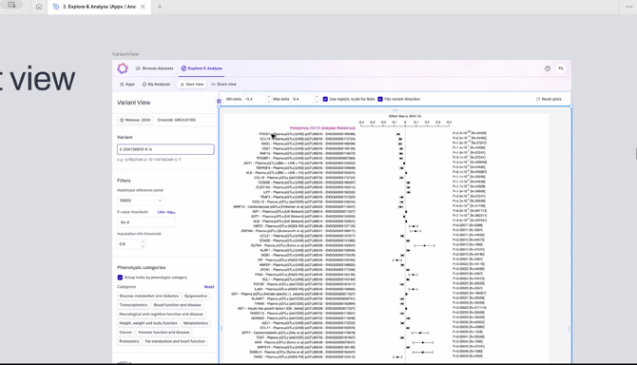637x365 pixels.
Task: Click the Use -log10 link
Action: [x=166, y=212]
